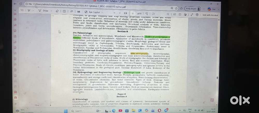Reload the PDF with the refresh icon
The image size is (259, 113).
21,4
